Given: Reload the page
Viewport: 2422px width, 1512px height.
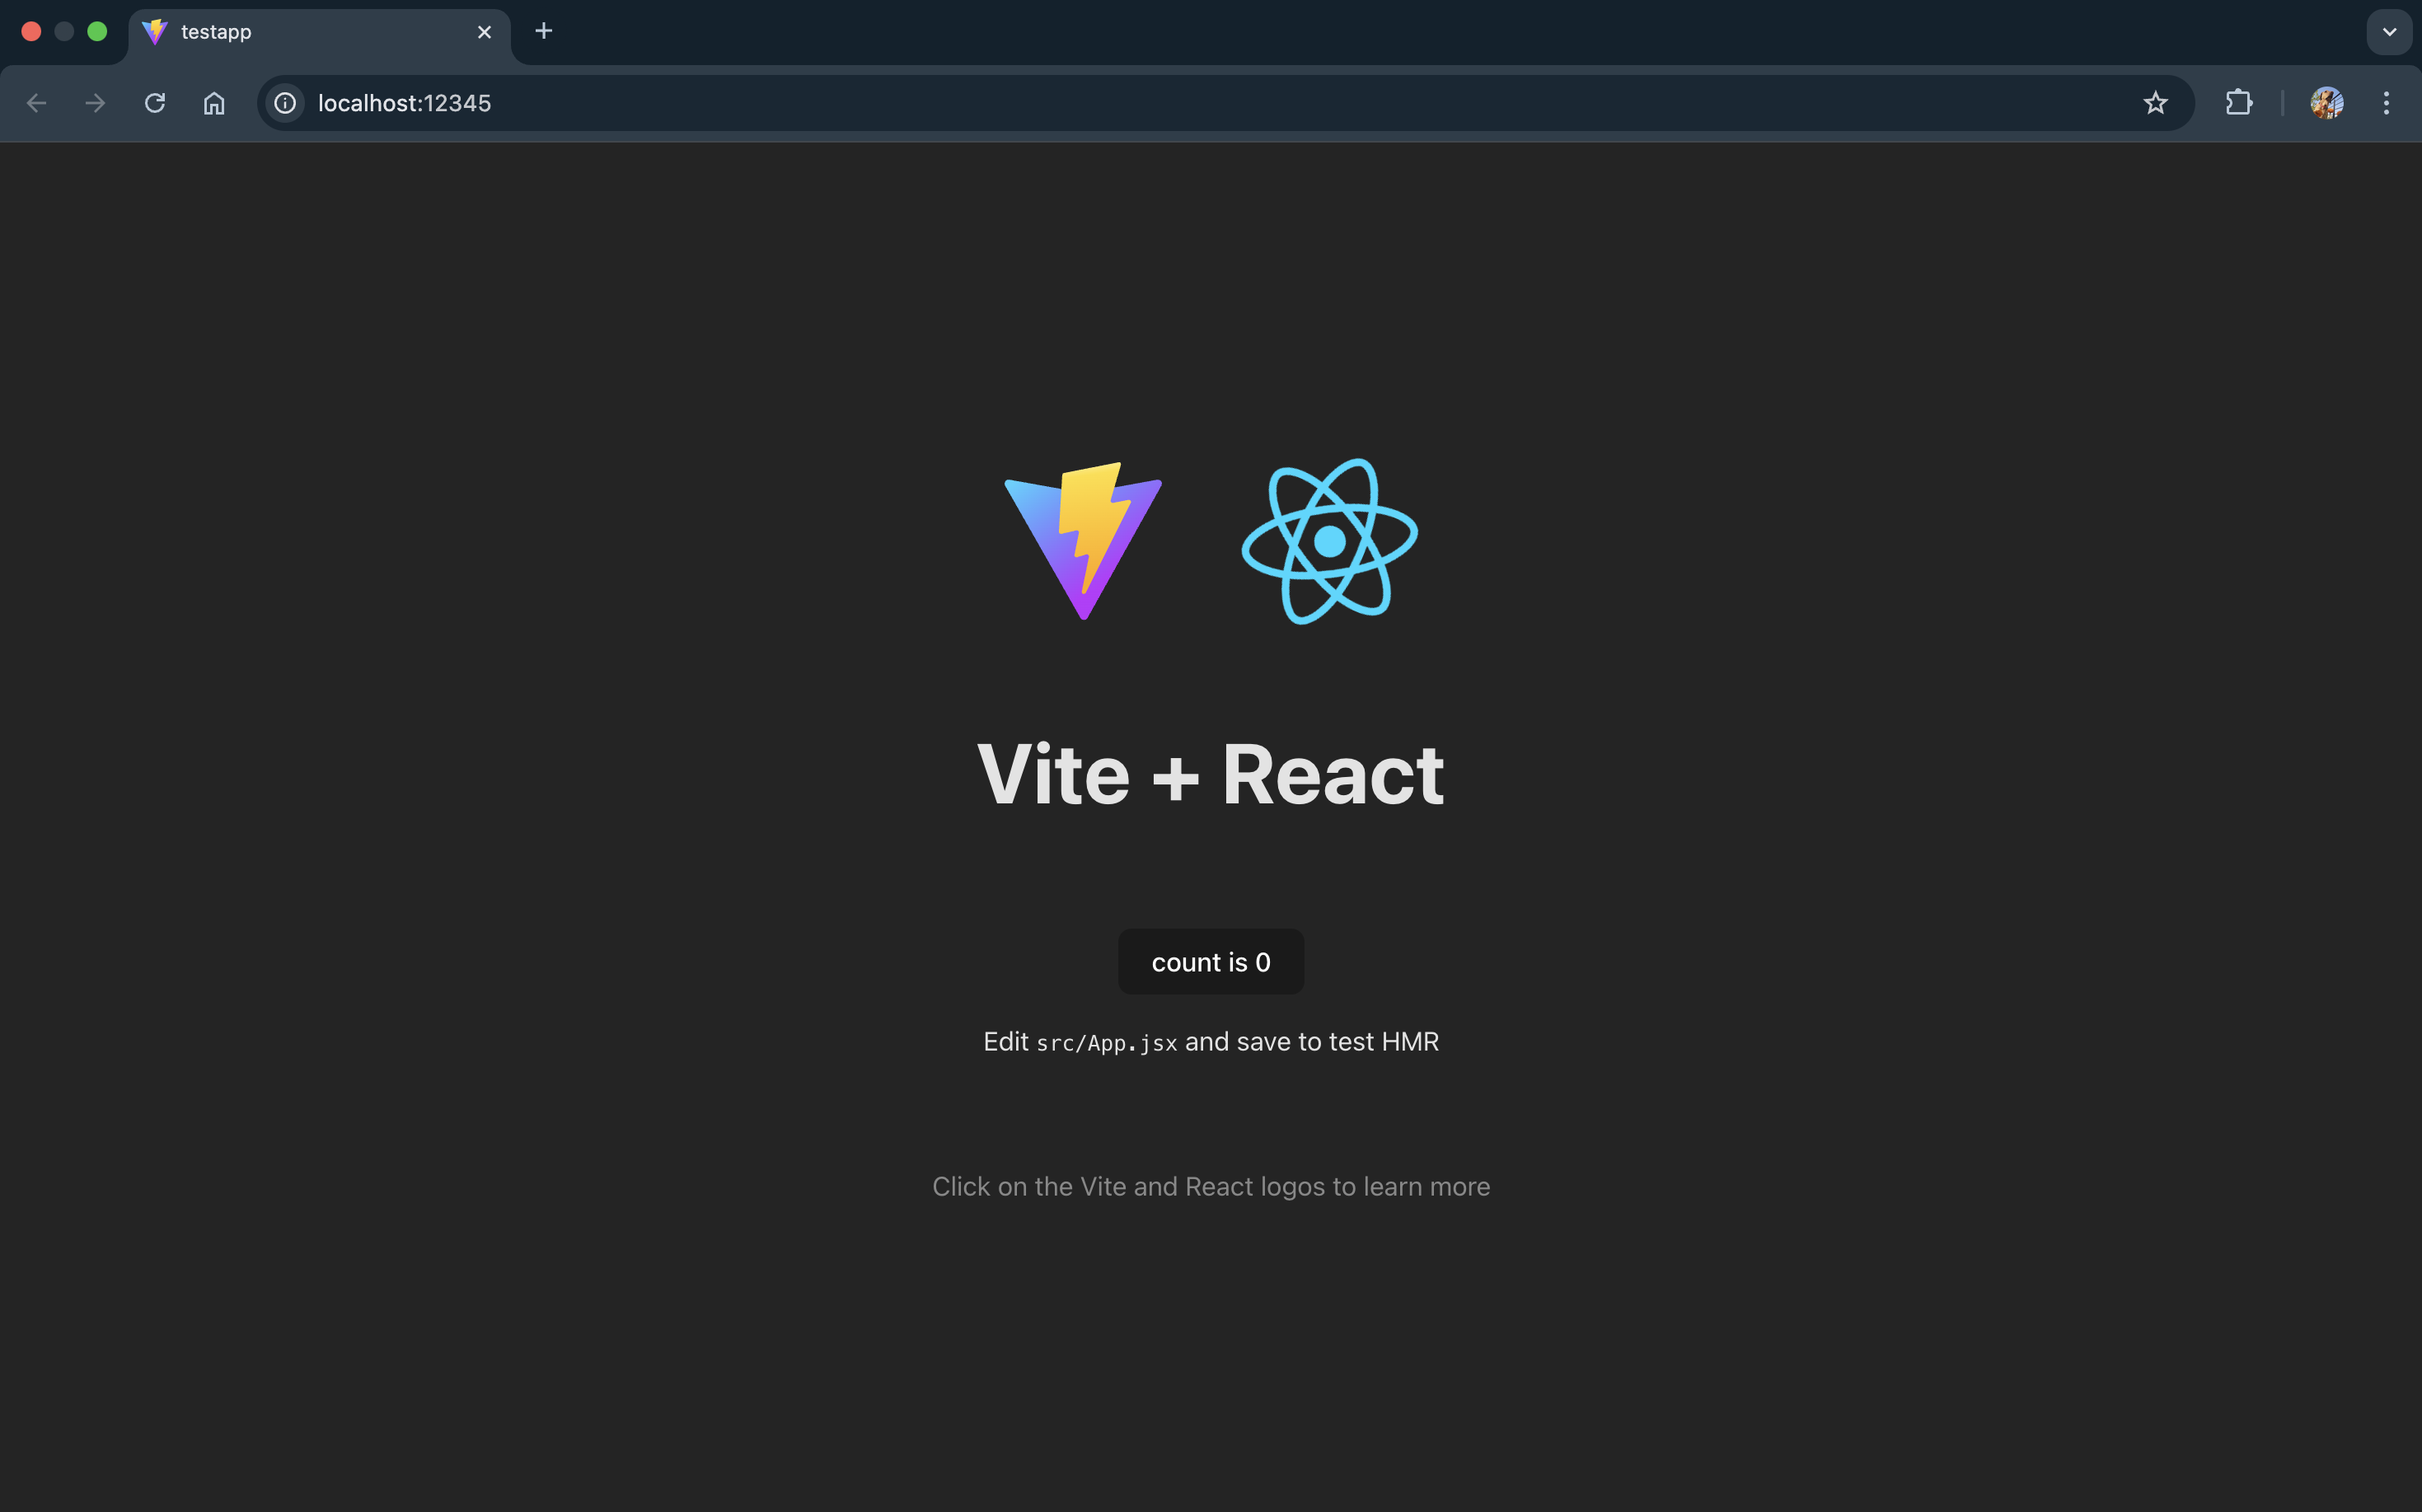Looking at the screenshot, I should [x=155, y=103].
